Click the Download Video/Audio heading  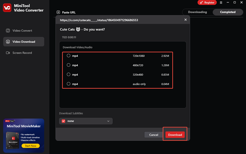tap(78, 47)
